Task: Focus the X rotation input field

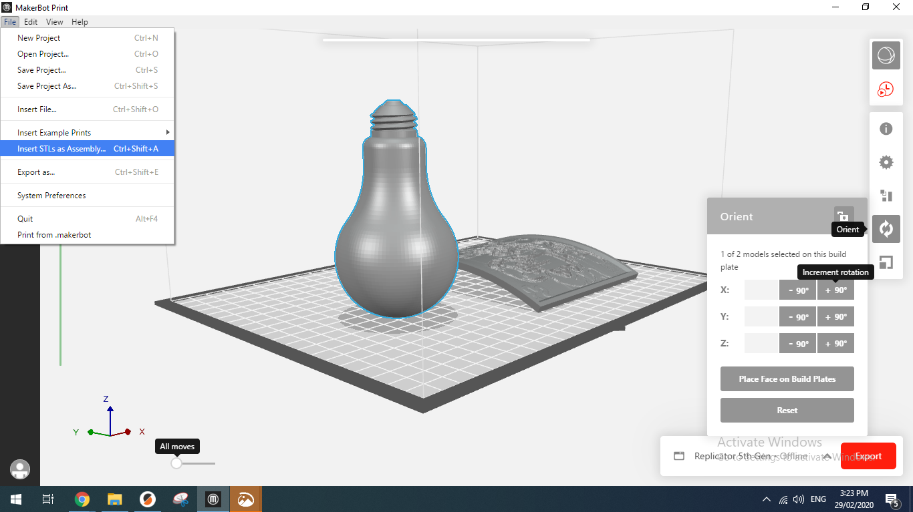Action: coord(761,290)
